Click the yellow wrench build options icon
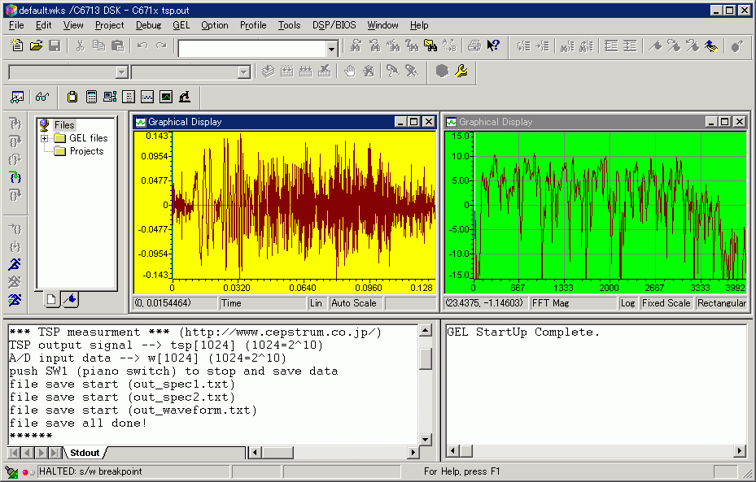 [461, 72]
